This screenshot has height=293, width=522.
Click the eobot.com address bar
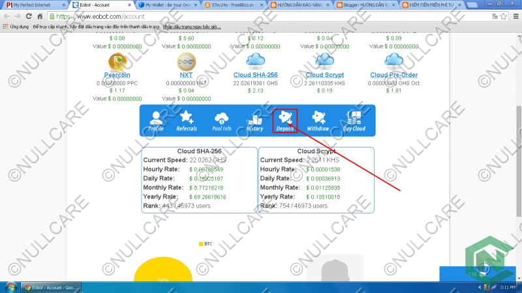click(261, 16)
